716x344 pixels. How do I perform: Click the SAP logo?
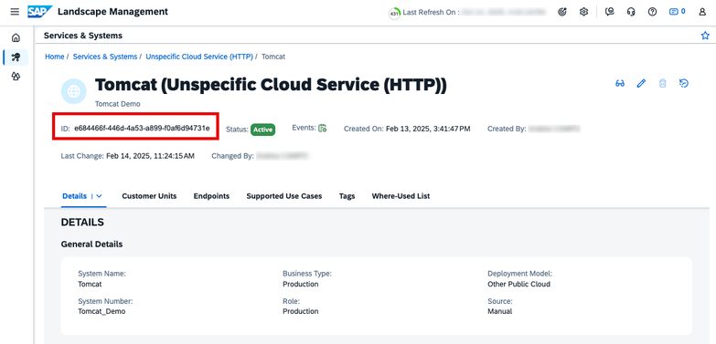coord(39,12)
